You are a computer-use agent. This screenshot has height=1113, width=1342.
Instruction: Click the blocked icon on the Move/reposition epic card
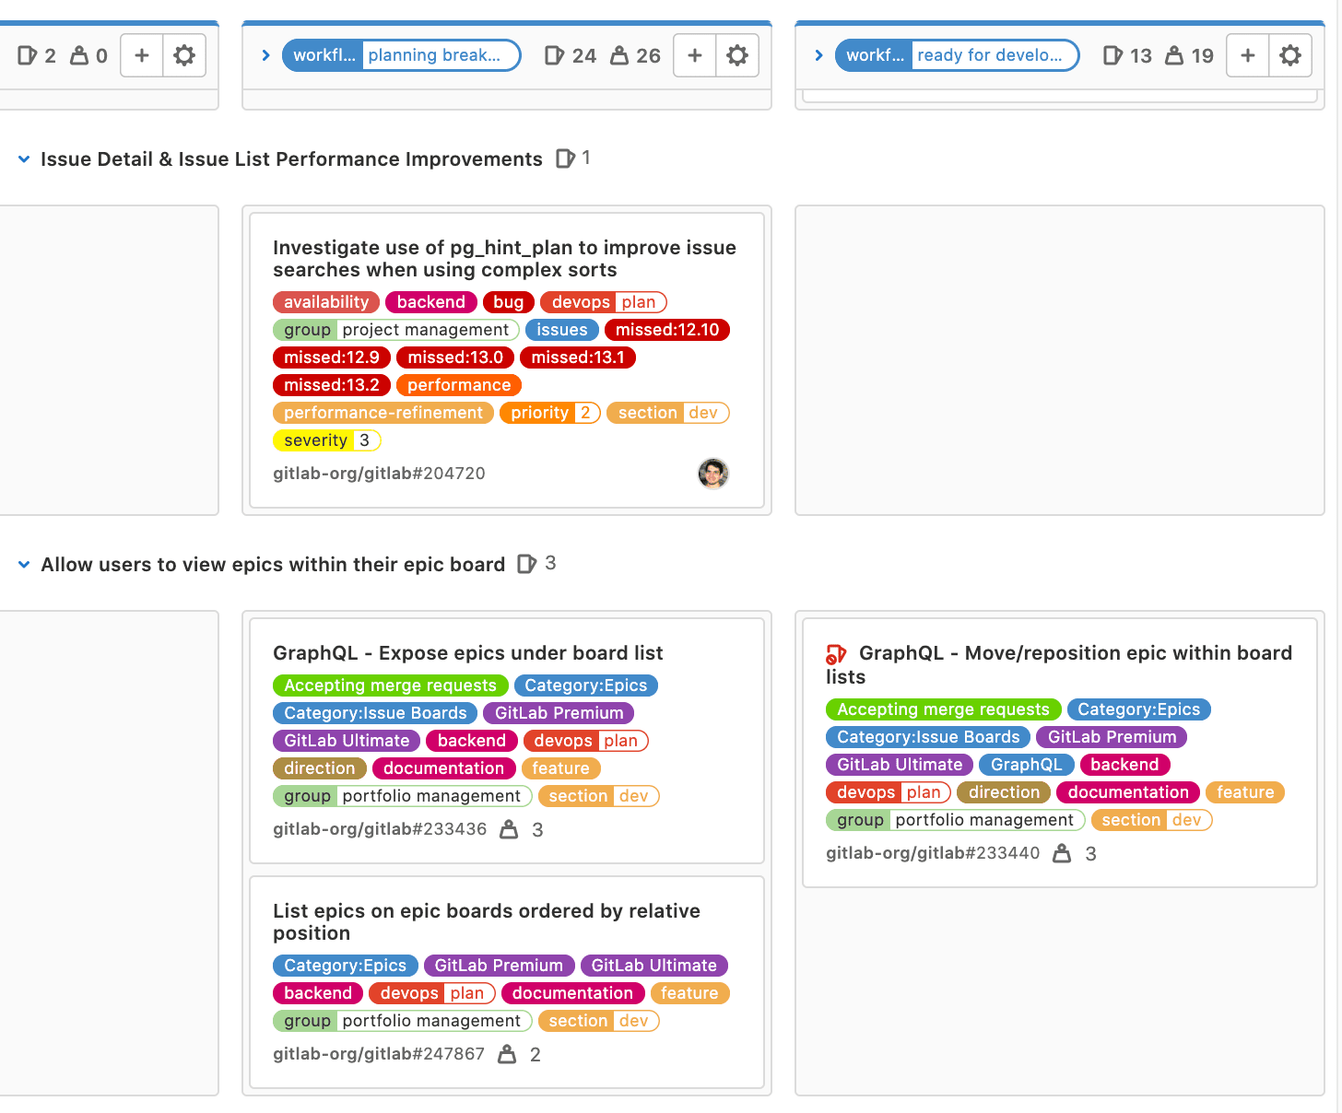coord(835,654)
